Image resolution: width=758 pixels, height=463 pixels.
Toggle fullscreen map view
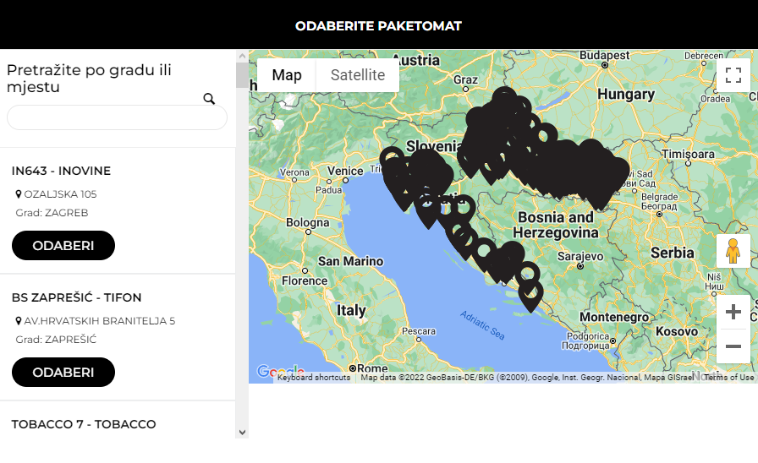733,75
